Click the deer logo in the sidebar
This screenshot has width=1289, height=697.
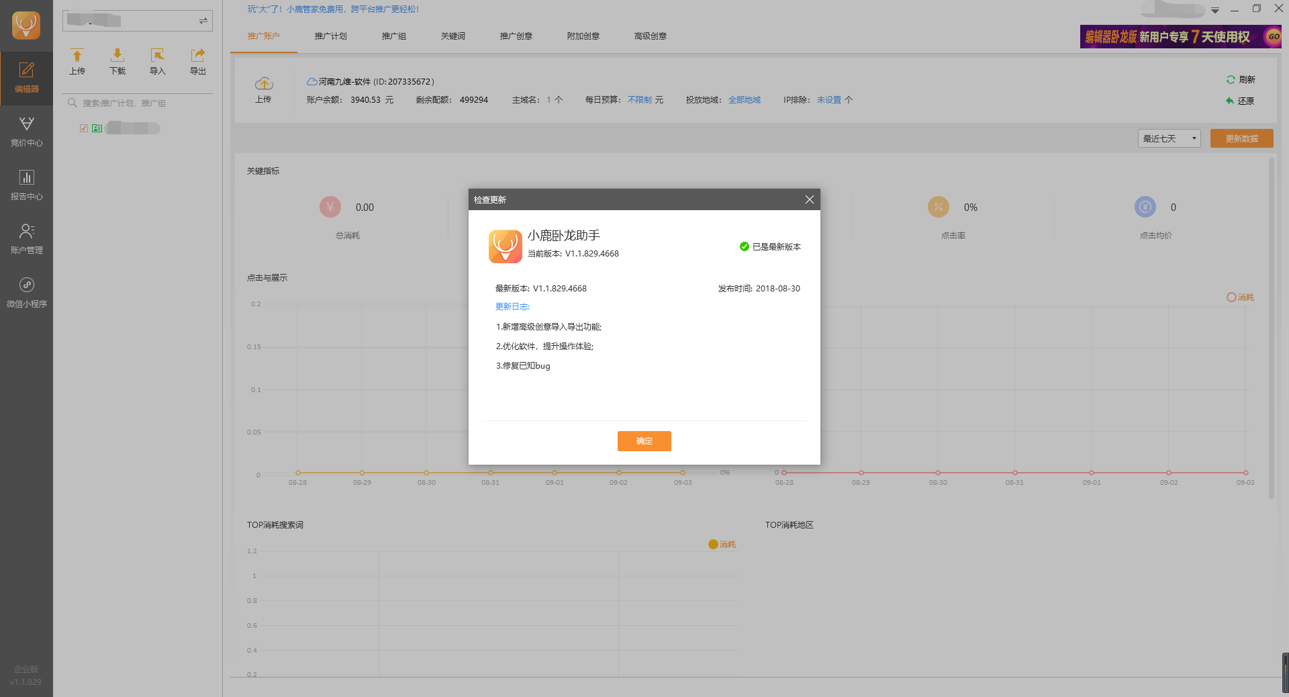[26, 26]
